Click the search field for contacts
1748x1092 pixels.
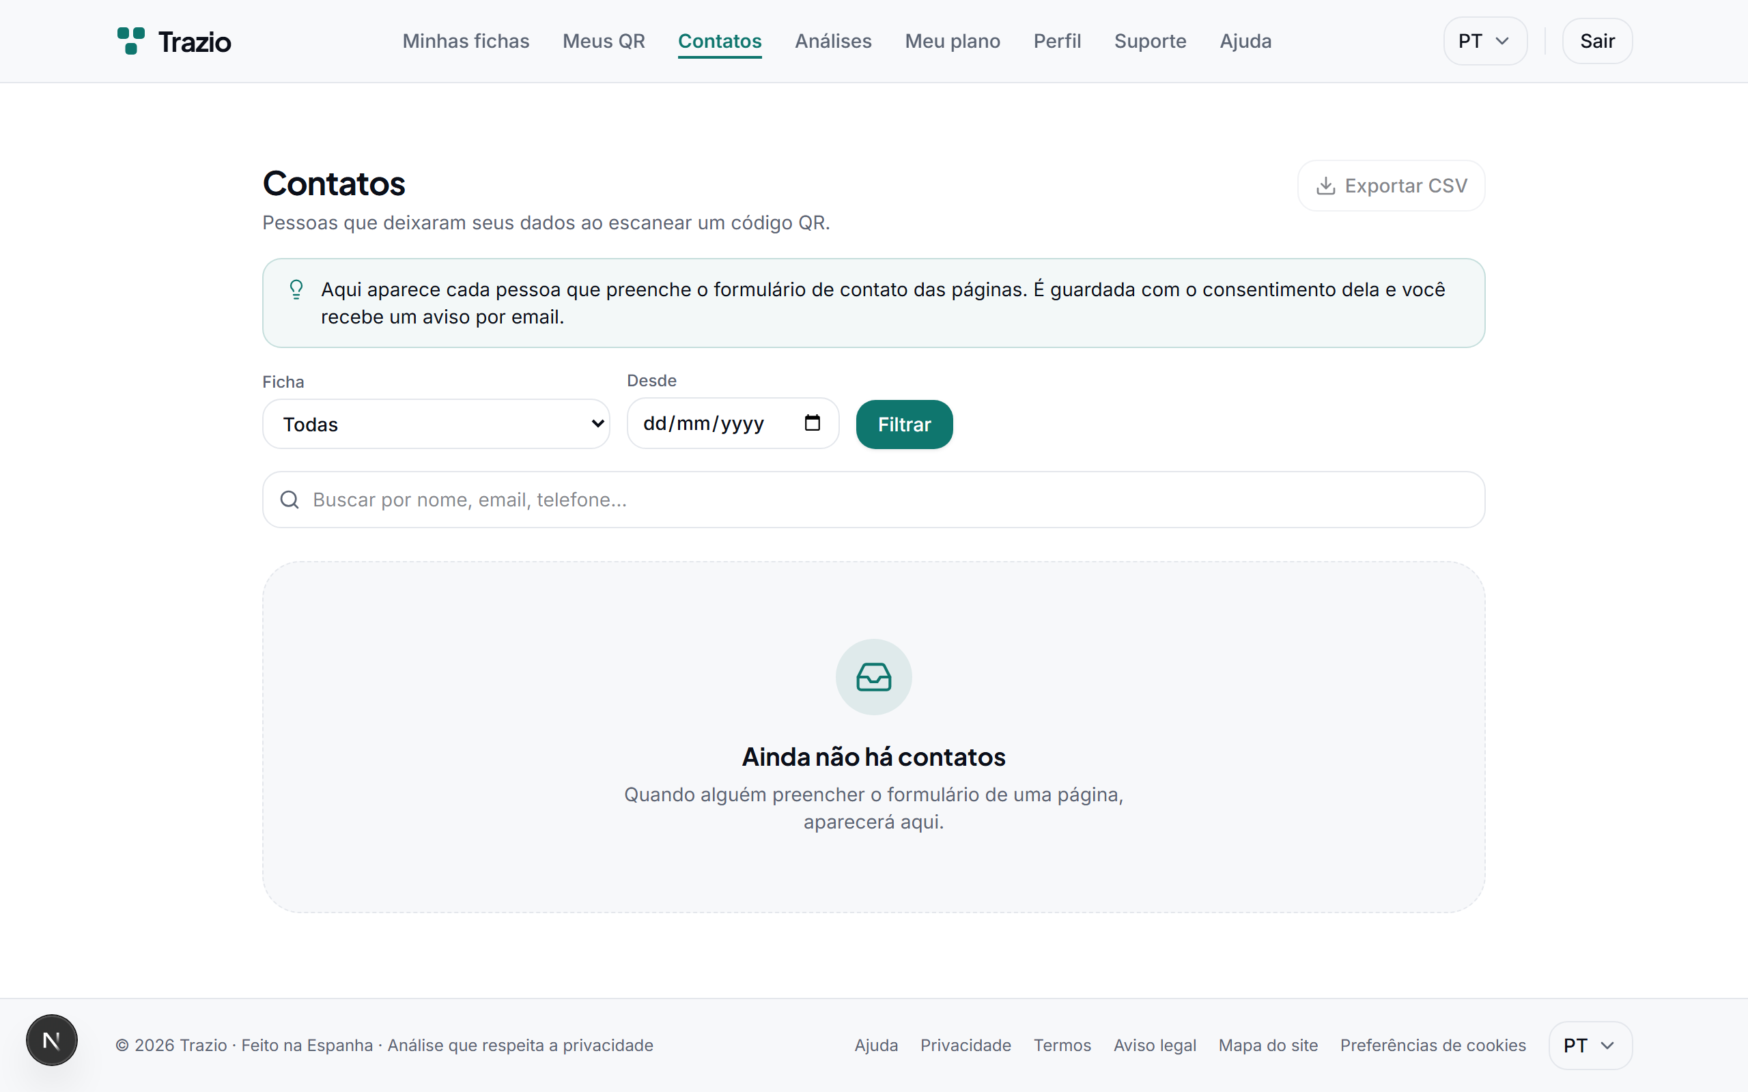click(873, 500)
